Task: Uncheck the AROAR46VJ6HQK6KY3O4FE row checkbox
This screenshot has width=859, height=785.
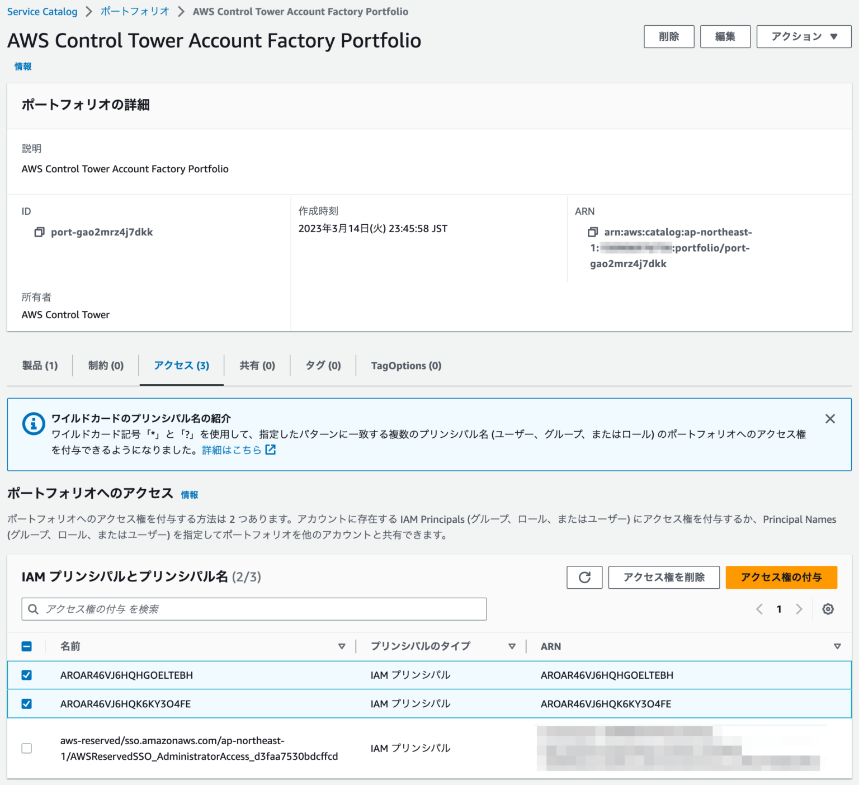Action: click(x=26, y=703)
